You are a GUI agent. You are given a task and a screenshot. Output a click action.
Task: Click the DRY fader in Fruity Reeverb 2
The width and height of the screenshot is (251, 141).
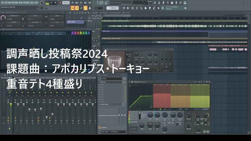162,59
